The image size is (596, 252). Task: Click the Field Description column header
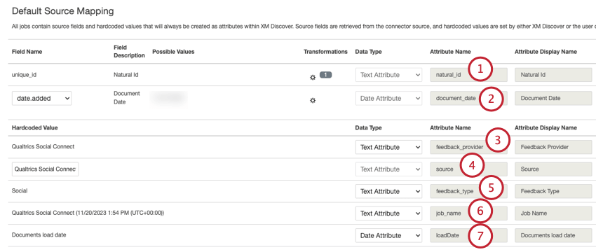pyautogui.click(x=129, y=52)
